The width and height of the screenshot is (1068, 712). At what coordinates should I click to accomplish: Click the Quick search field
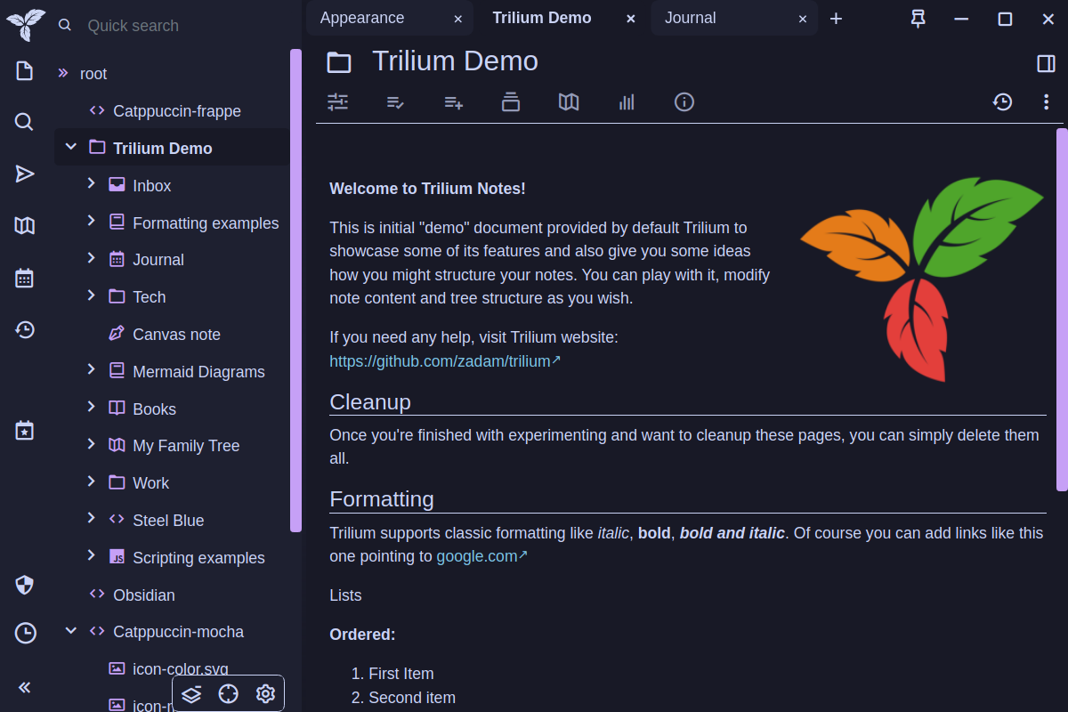[x=178, y=26]
